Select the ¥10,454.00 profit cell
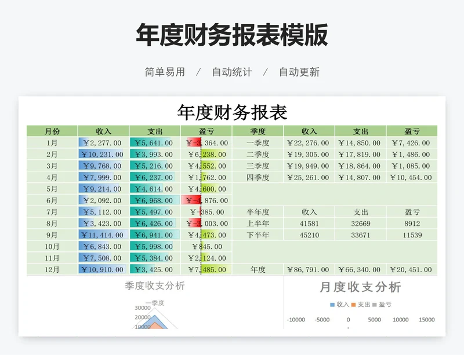The image size is (464, 355). (x=412, y=177)
